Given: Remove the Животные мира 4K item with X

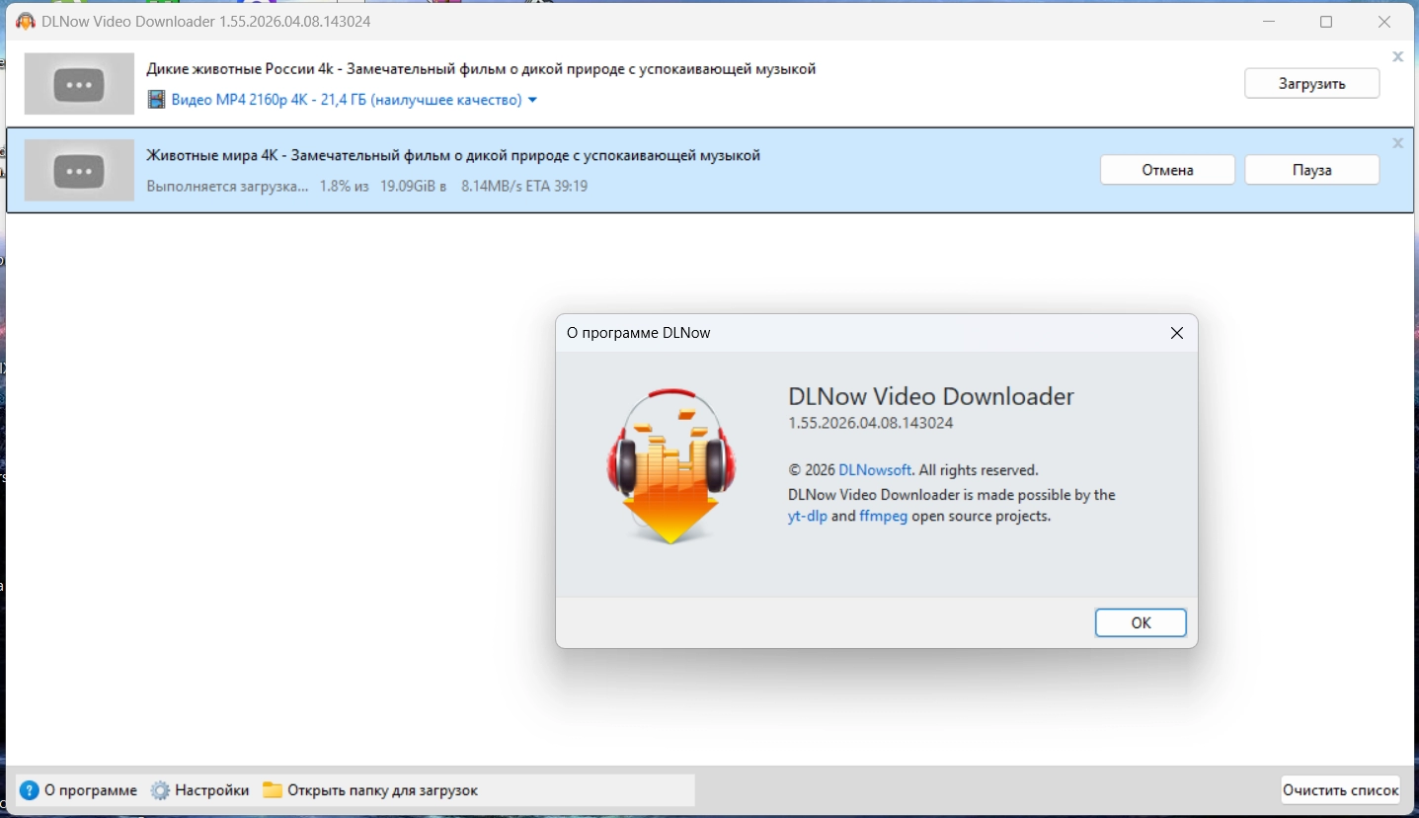Looking at the screenshot, I should point(1397,143).
